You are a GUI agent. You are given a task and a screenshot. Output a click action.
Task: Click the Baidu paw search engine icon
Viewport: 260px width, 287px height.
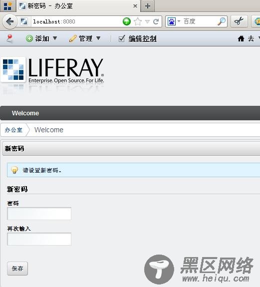click(172, 21)
